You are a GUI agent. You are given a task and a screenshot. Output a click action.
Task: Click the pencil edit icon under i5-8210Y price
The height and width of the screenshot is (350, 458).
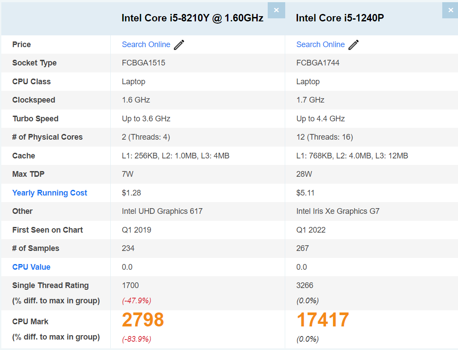pyautogui.click(x=179, y=45)
